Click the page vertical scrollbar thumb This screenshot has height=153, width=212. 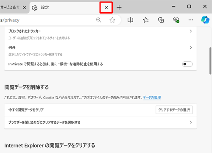tap(210, 61)
